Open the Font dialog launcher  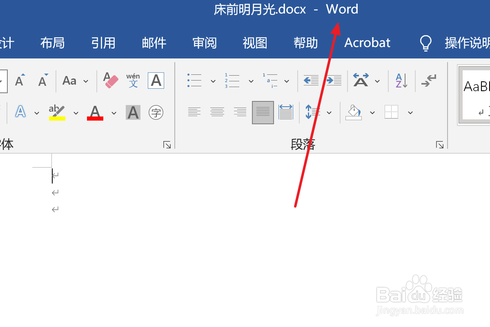(167, 144)
